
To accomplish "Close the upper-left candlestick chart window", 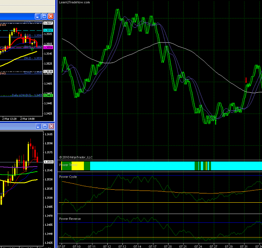I will tap(51, 16).
